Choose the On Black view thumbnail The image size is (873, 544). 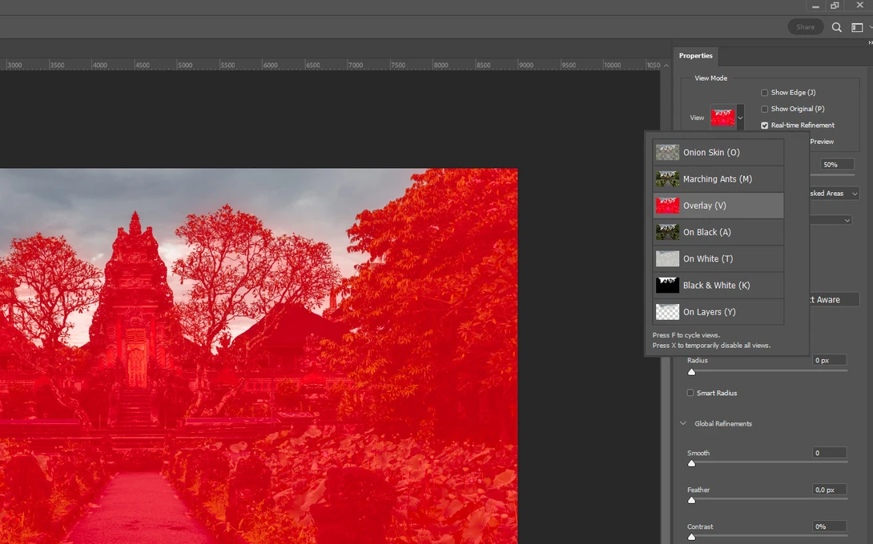click(x=667, y=232)
